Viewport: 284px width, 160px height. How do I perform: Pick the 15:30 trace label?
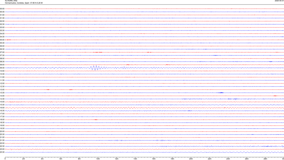pyautogui.click(x=2, y=105)
